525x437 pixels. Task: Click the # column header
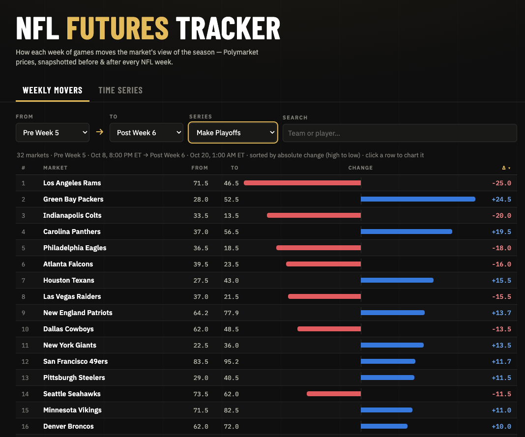[23, 168]
